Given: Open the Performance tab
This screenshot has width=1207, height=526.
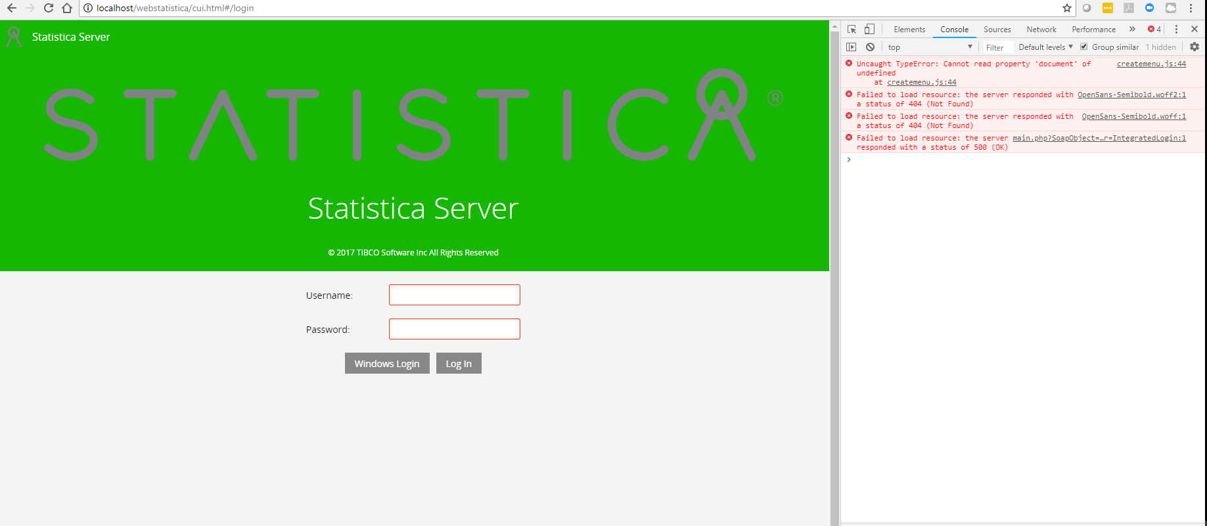Looking at the screenshot, I should 1093,29.
